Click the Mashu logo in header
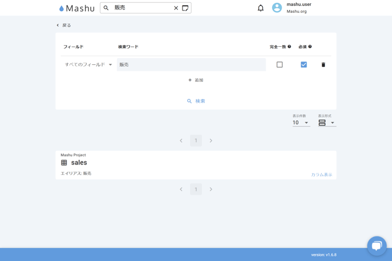The image size is (392, 261). tap(77, 8)
